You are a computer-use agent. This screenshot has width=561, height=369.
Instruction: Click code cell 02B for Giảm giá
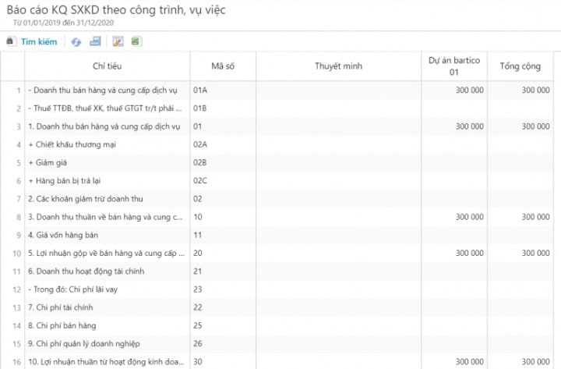(223, 162)
